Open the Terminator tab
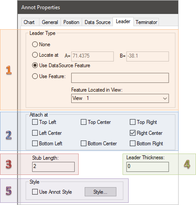Screen dimensions: 196x205 pyautogui.click(x=146, y=22)
